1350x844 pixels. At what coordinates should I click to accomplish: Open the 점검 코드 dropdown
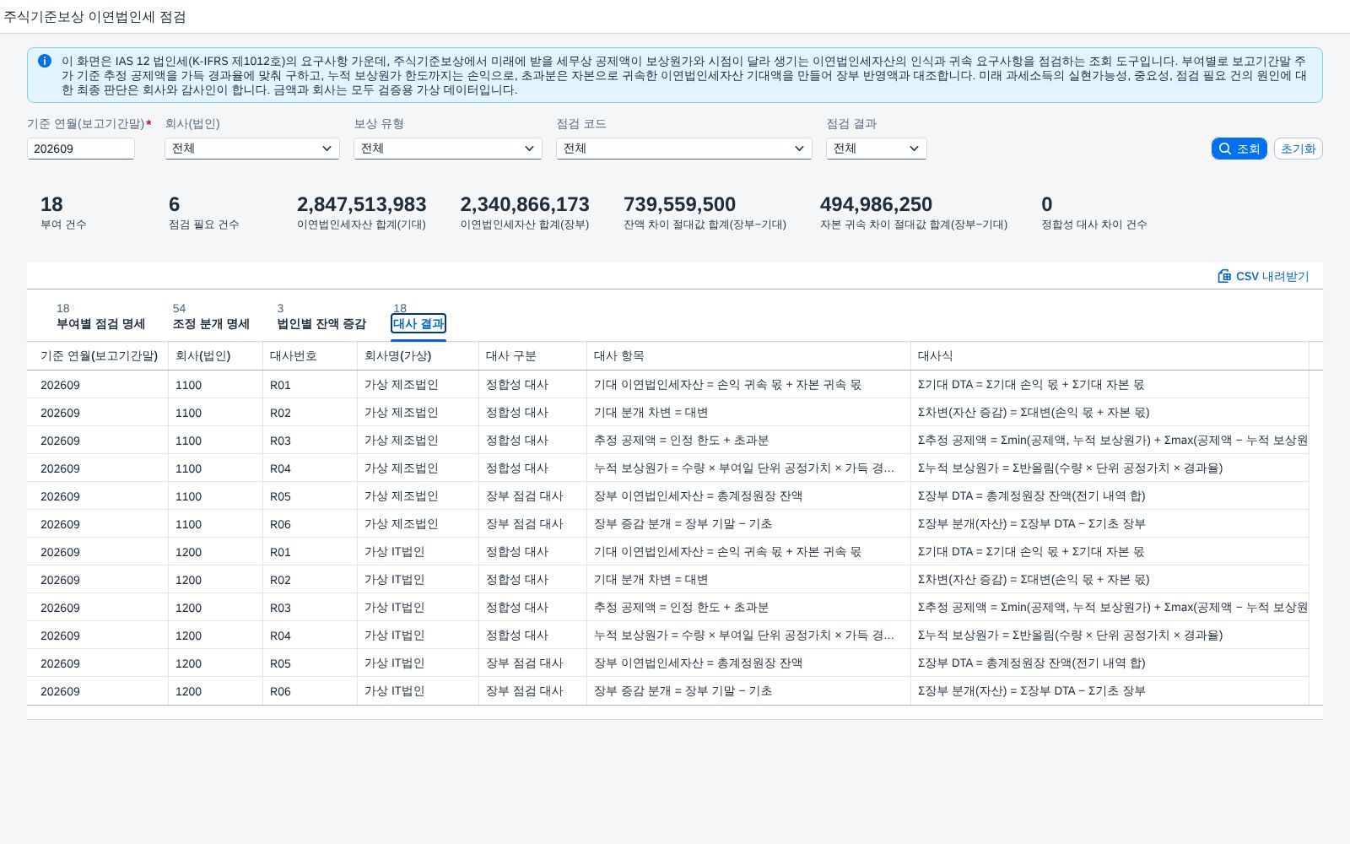[x=683, y=149]
